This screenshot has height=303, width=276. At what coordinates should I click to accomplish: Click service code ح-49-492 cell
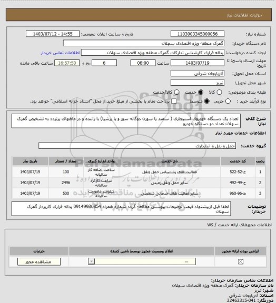tap(238, 183)
